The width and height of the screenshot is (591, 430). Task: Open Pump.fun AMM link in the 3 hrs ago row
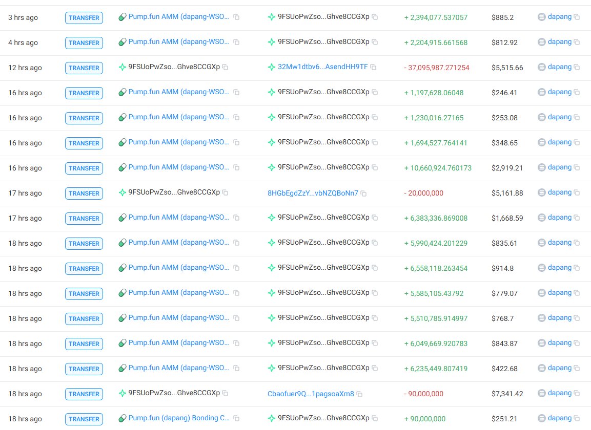pyautogui.click(x=179, y=17)
